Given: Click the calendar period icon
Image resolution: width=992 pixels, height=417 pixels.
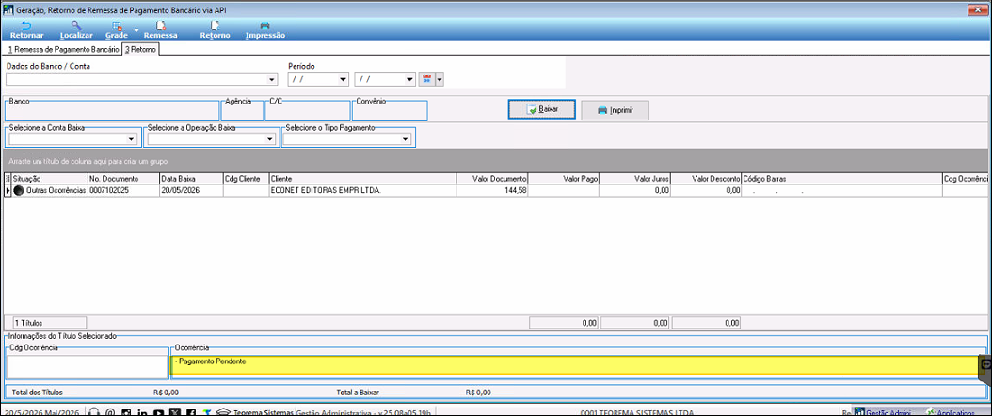Looking at the screenshot, I should (x=426, y=80).
